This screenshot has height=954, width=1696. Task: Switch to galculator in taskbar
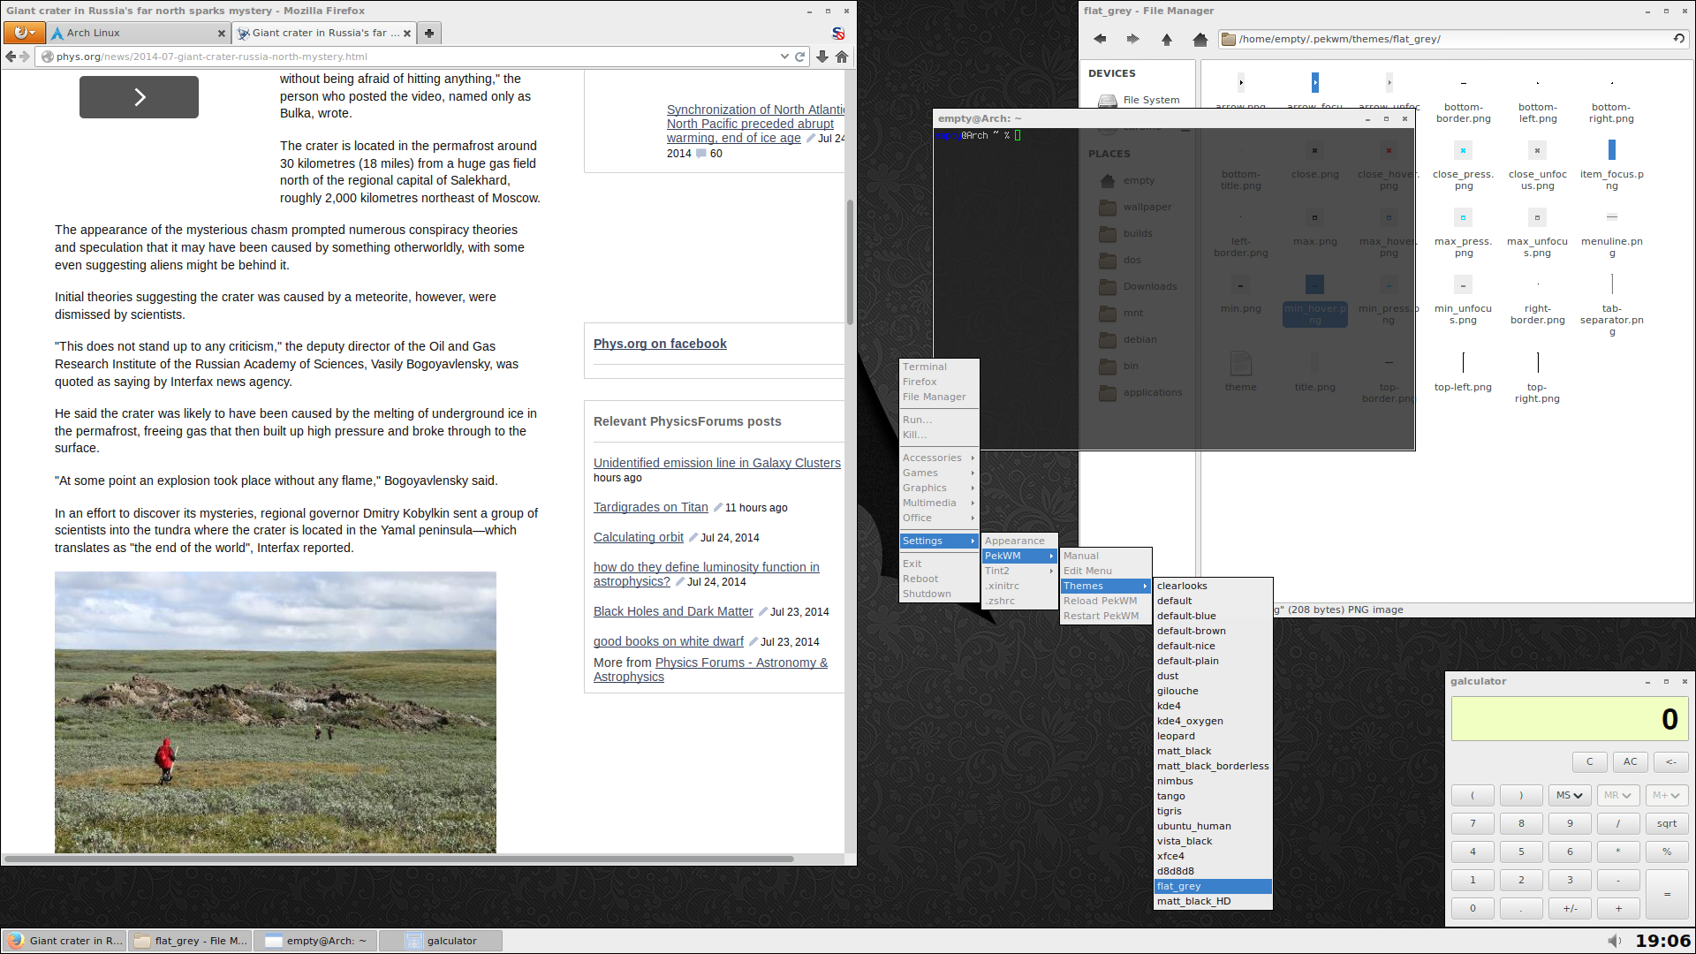(x=441, y=941)
